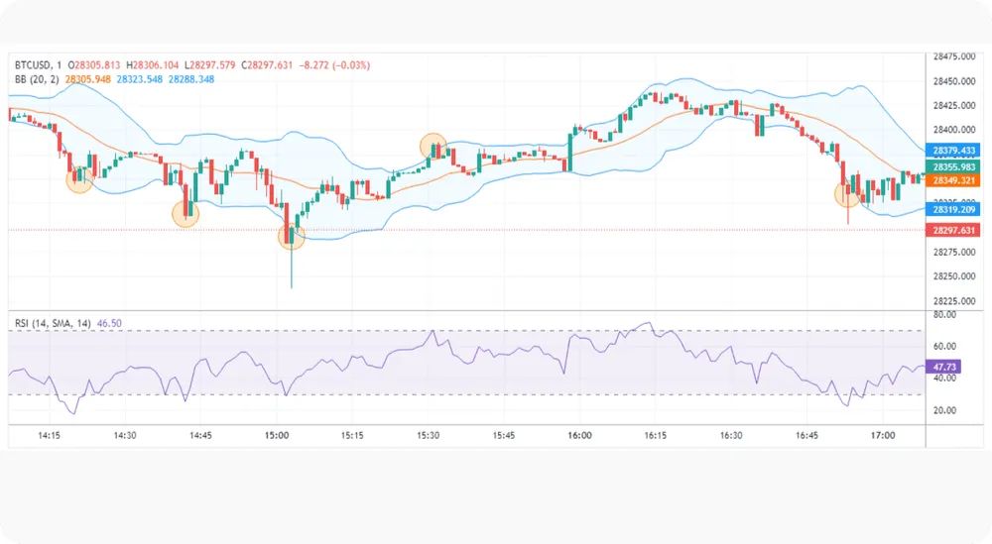Select the purple 47.73 RSI value tag
The width and height of the screenshot is (992, 544).
tap(943, 367)
